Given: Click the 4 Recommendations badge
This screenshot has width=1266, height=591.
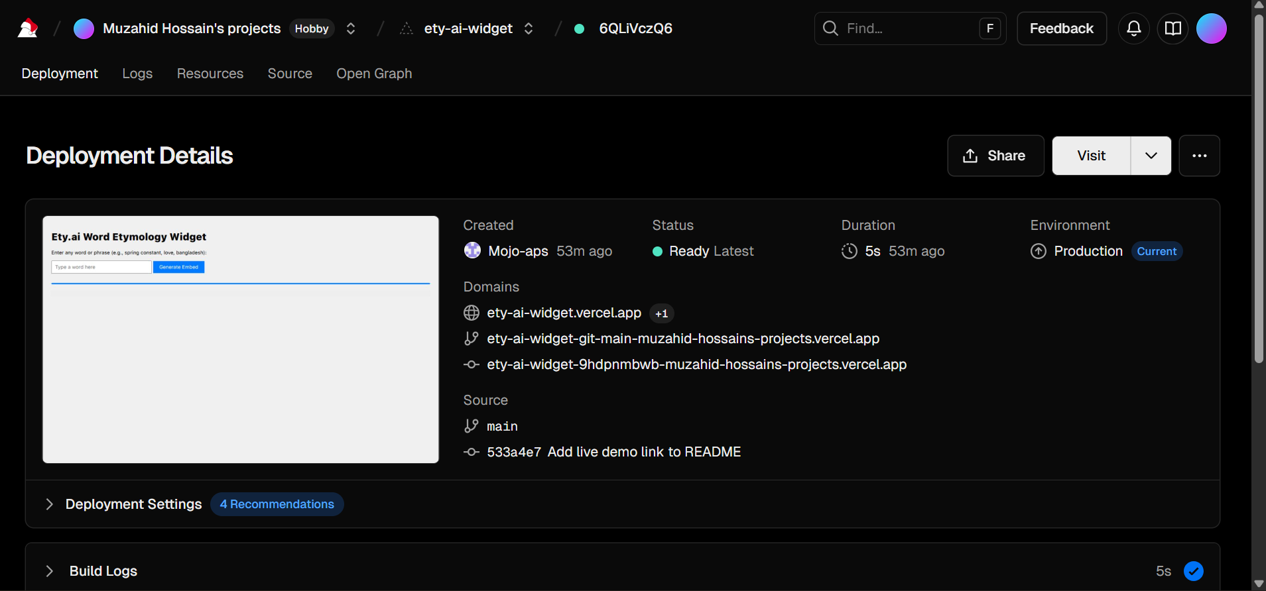Looking at the screenshot, I should click(x=277, y=504).
